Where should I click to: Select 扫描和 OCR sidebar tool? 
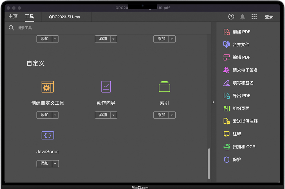point(244,147)
